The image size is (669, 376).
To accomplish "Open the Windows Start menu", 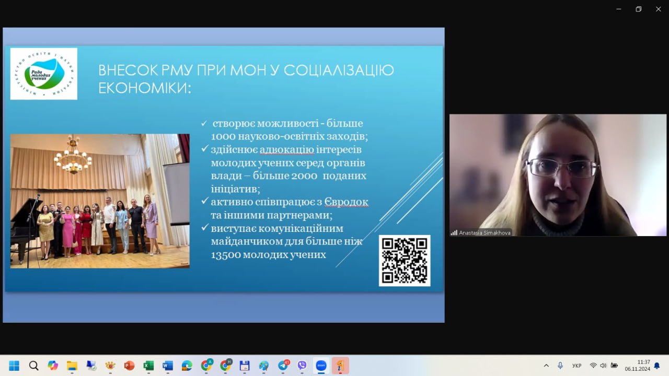I will (14, 366).
